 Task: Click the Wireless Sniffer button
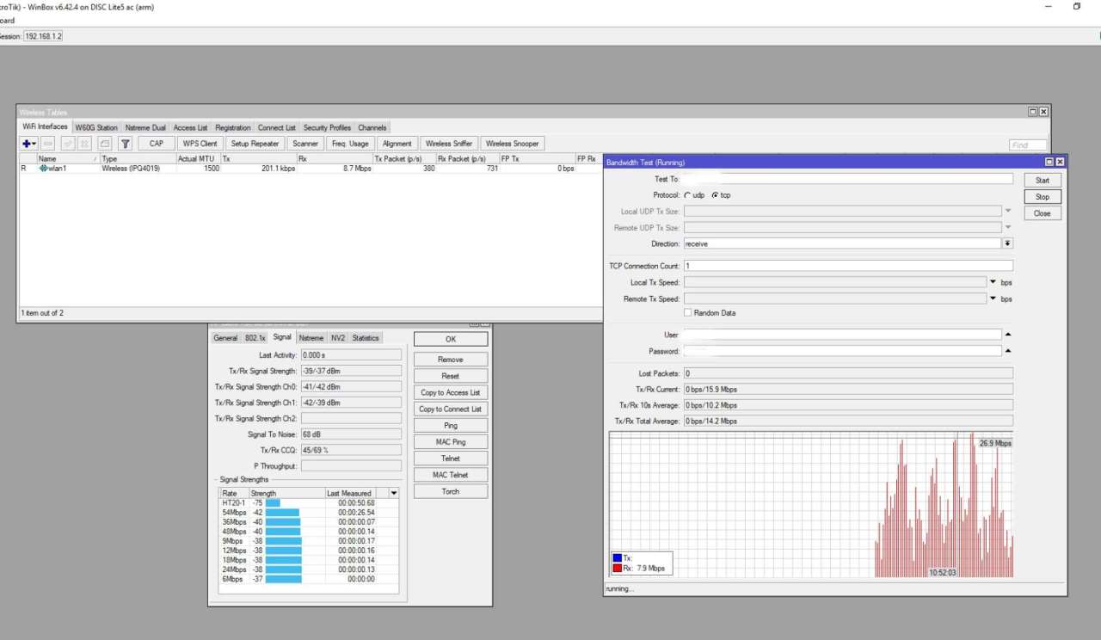point(449,144)
